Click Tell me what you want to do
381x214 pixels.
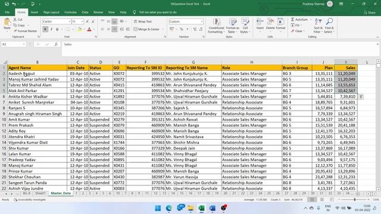pos(158,12)
